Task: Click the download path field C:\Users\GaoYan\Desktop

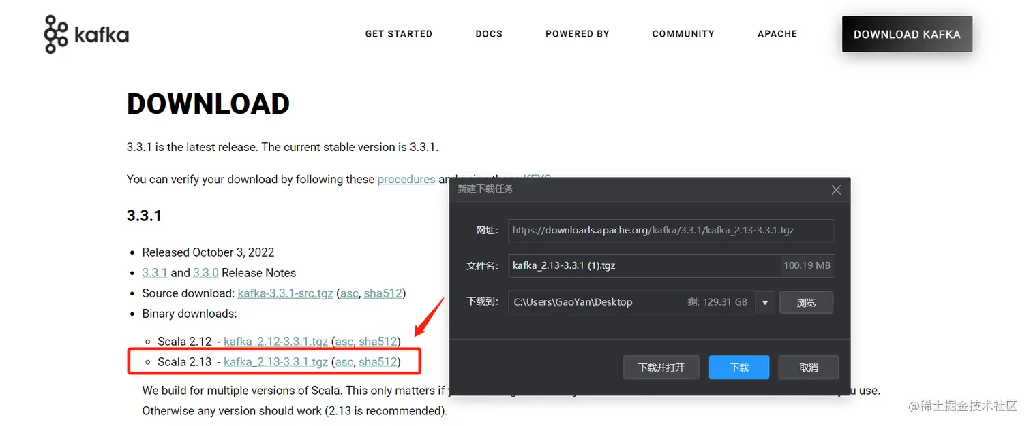Action: pyautogui.click(x=631, y=302)
